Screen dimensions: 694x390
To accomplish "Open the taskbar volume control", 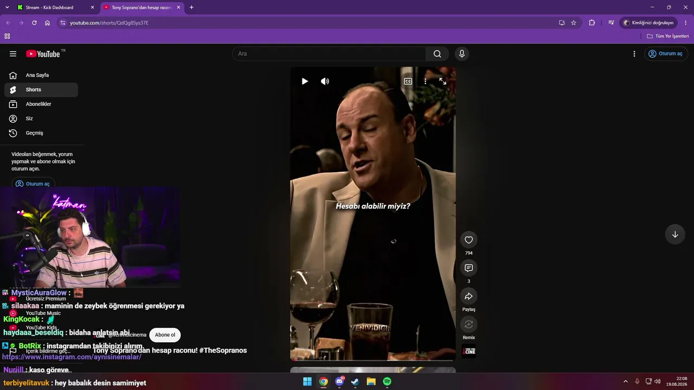I will tap(658, 381).
